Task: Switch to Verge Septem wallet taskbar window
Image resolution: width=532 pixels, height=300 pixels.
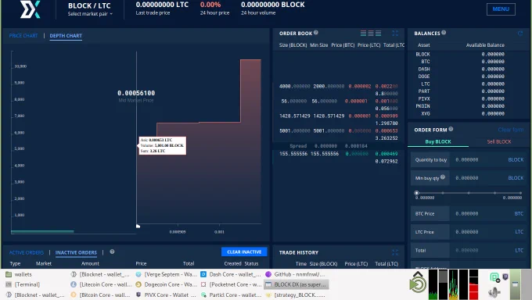Action: pos(166,274)
